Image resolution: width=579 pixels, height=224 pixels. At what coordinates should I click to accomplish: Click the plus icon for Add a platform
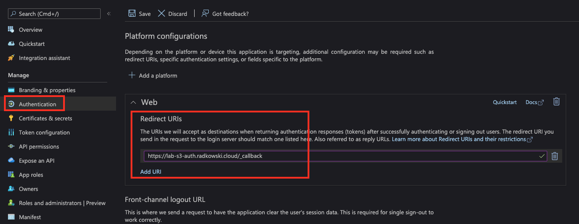132,75
